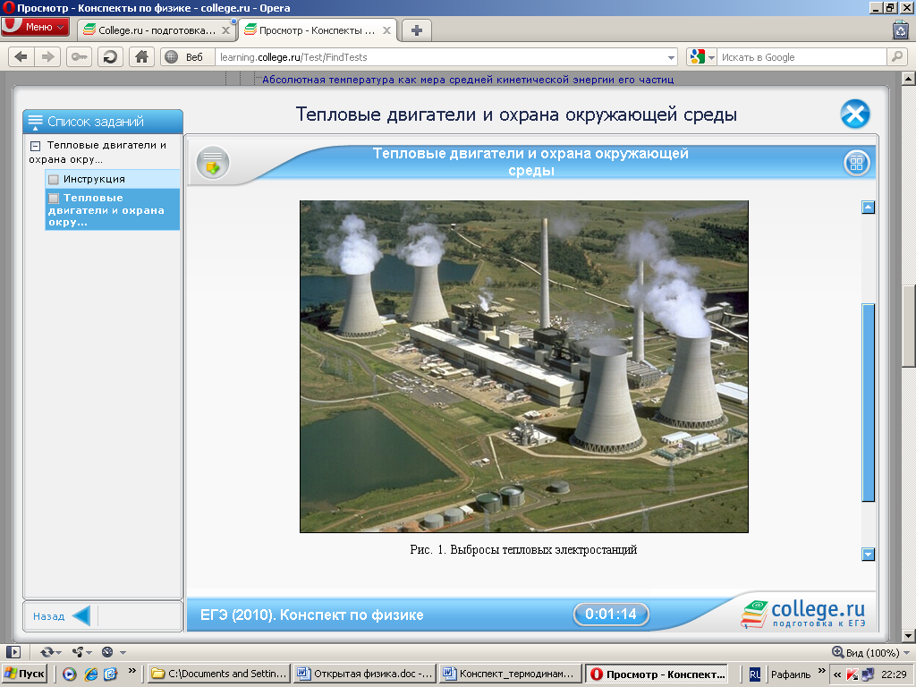Click the blue Назад arrow
Viewport: 916px width, 687px height.
coord(81,615)
